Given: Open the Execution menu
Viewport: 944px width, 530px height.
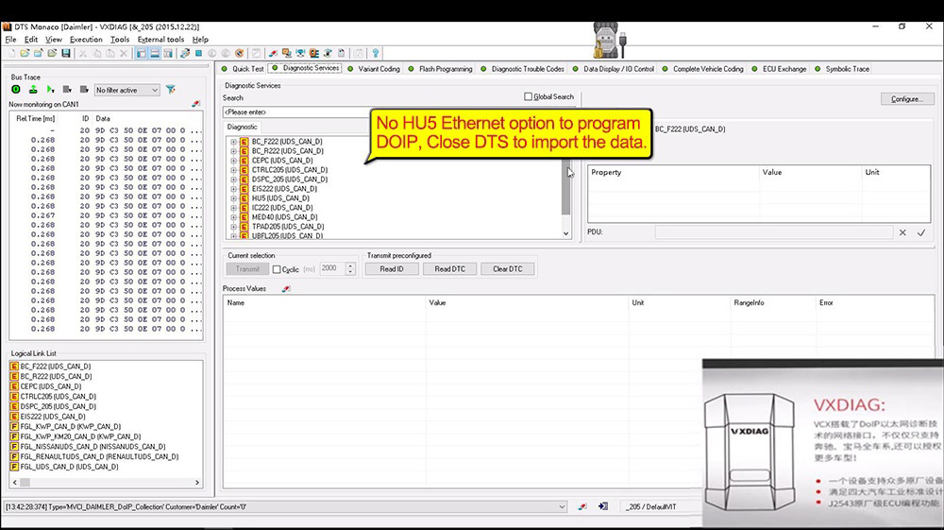Looking at the screenshot, I should point(86,39).
